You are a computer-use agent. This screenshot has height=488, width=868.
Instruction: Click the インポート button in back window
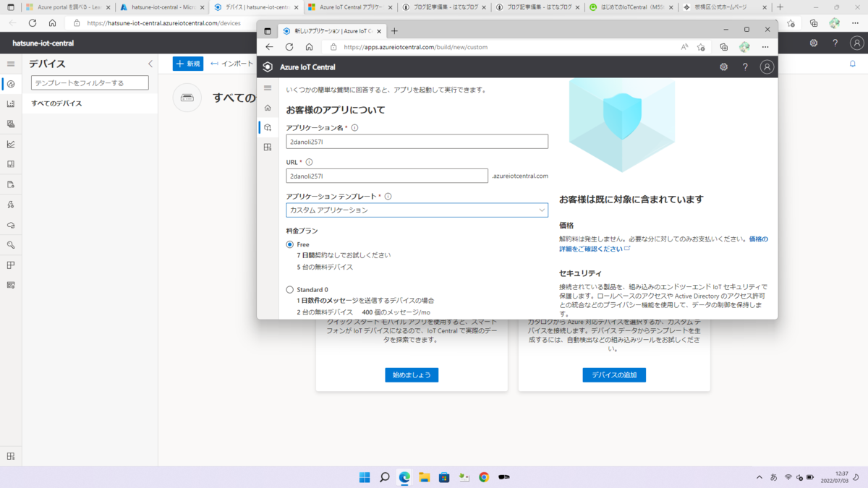[232, 64]
